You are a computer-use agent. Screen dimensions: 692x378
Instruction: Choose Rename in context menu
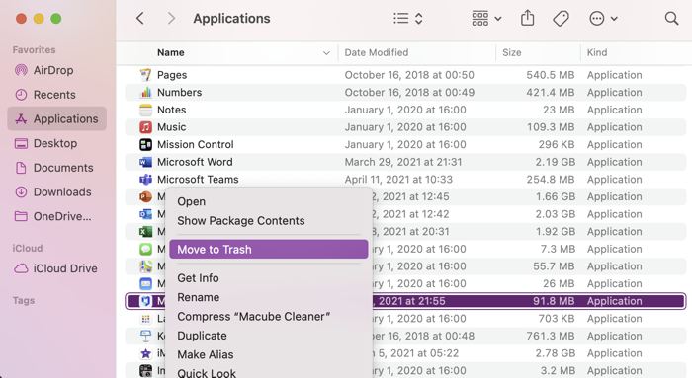268,297
